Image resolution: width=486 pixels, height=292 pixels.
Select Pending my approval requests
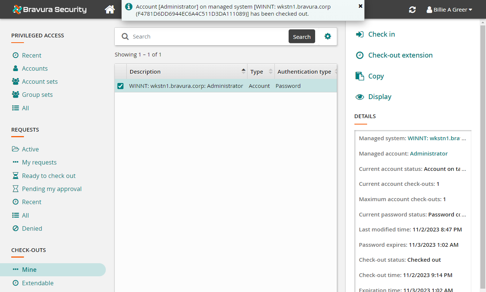click(52, 189)
